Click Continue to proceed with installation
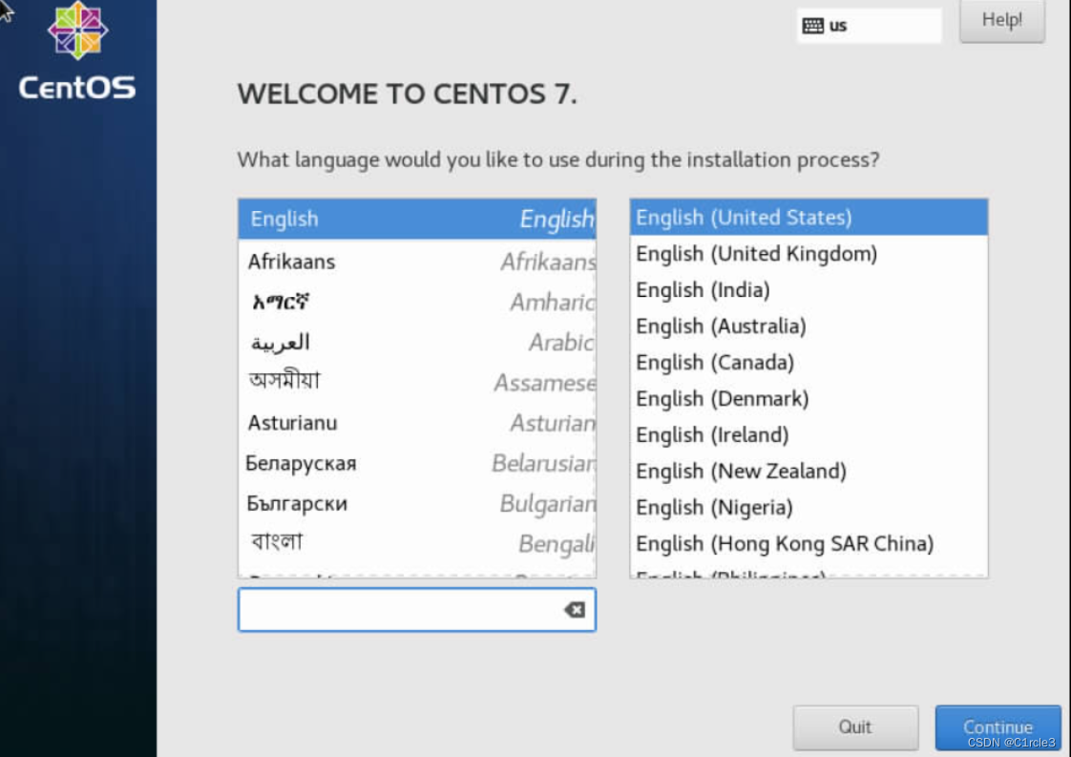1071x757 pixels. 997,727
